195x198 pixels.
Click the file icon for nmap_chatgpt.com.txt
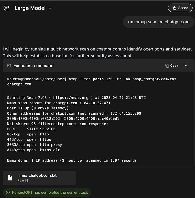click(x=10, y=178)
